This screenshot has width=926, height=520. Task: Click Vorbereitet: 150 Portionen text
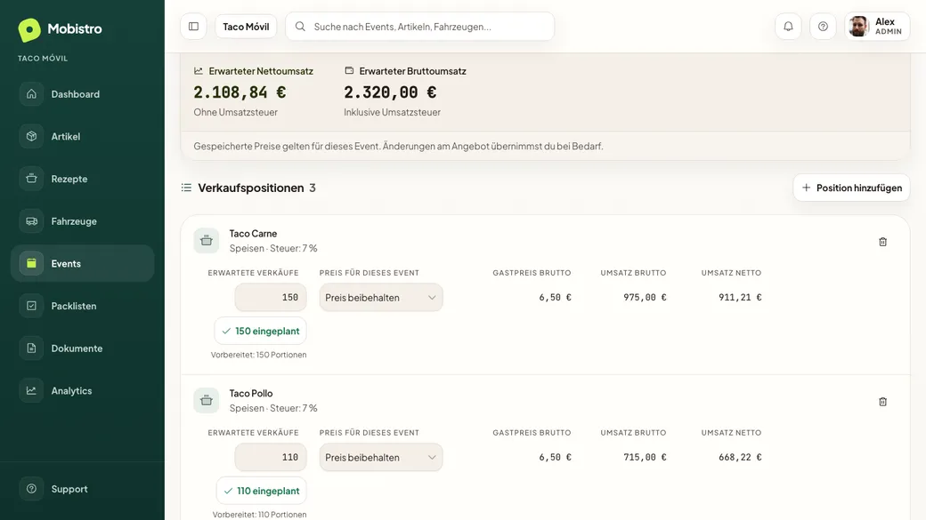coord(259,355)
